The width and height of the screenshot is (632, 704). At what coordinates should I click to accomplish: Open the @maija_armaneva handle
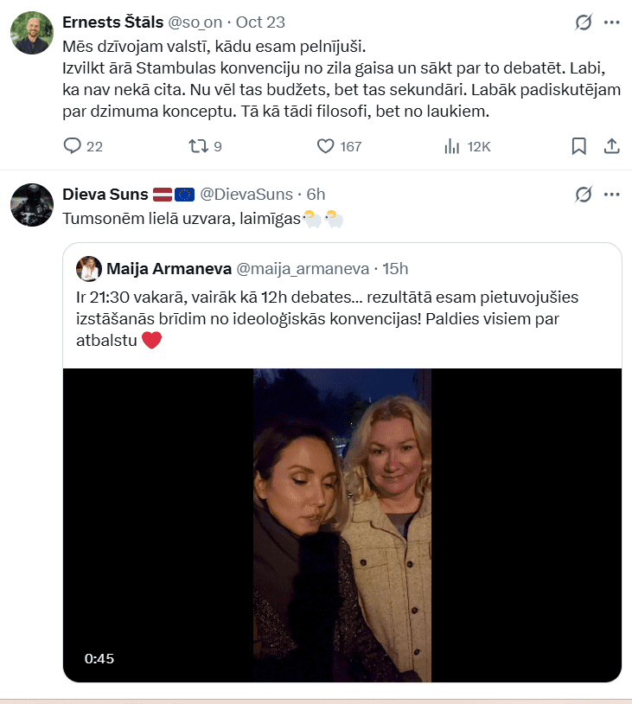[x=303, y=269]
